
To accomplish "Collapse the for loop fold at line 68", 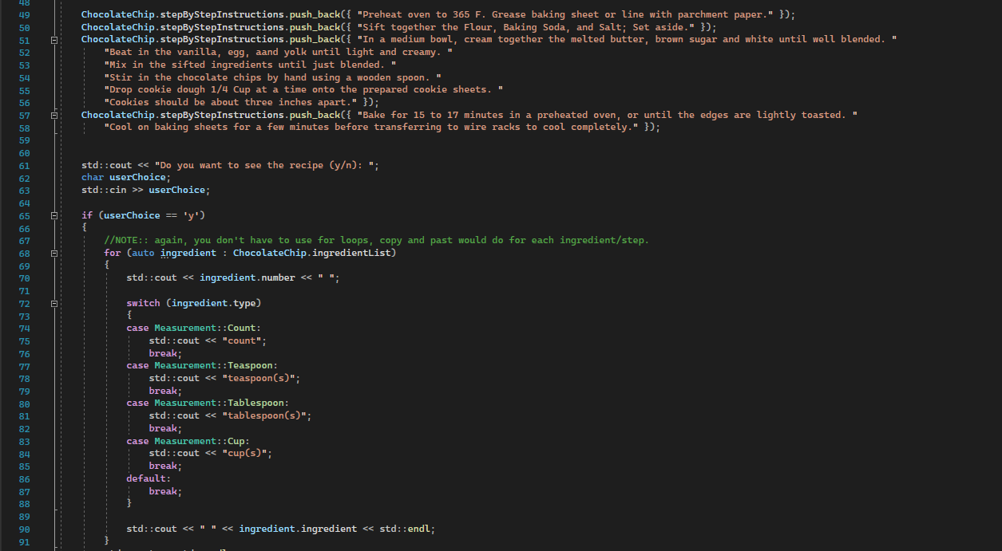I will click(x=53, y=252).
